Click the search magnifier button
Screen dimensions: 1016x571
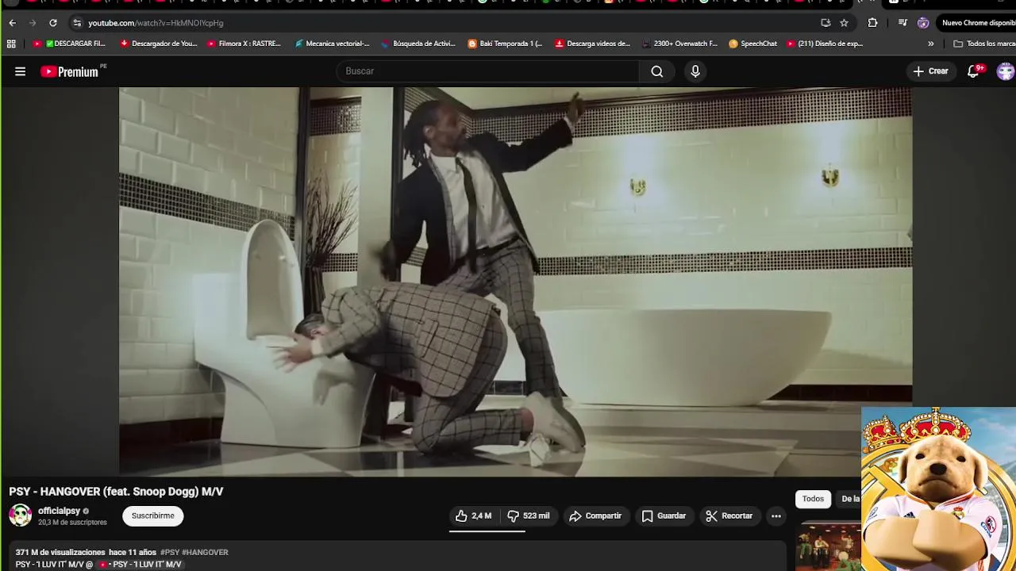click(x=657, y=71)
